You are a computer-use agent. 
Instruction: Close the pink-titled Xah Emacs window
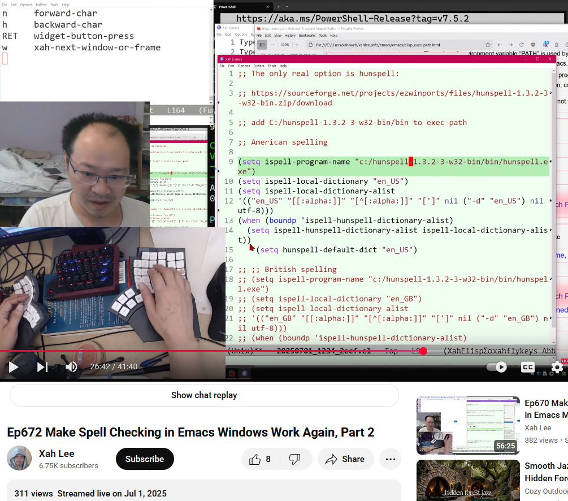tap(550, 59)
